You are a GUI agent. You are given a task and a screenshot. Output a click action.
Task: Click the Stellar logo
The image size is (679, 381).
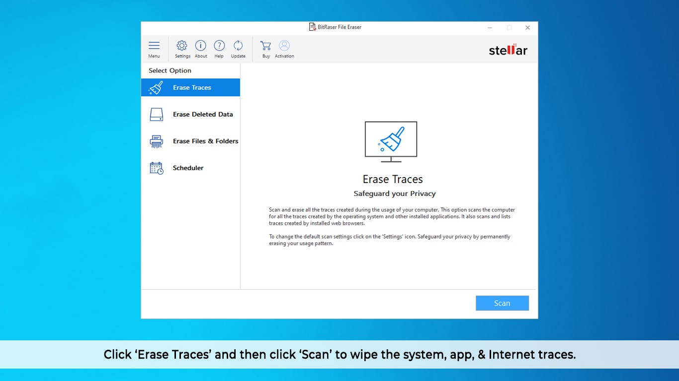pos(508,50)
